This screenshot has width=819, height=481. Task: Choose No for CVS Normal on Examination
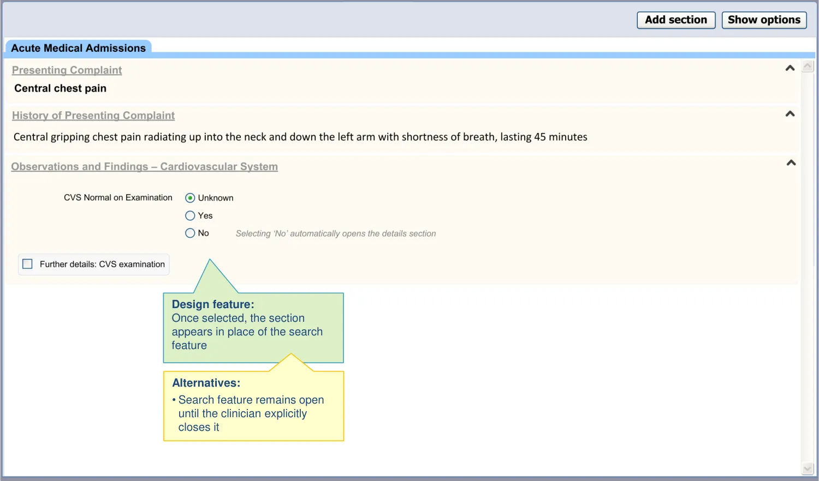pos(190,233)
